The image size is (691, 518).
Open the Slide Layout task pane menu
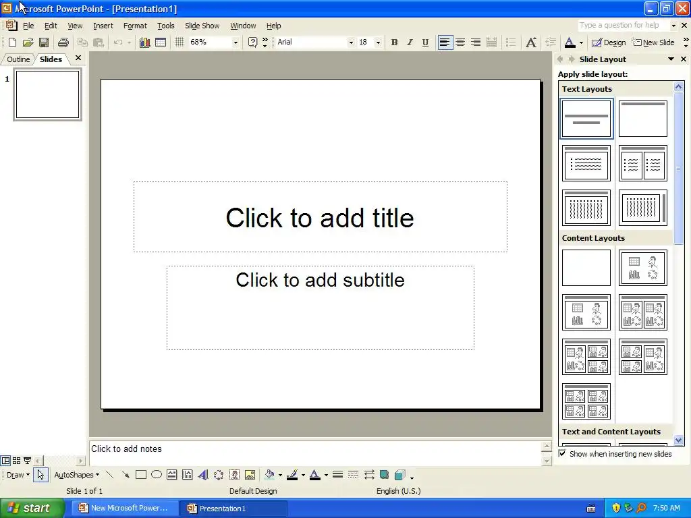[671, 59]
